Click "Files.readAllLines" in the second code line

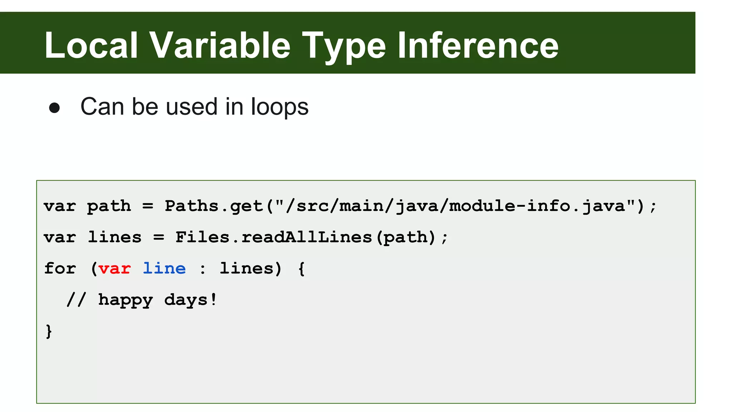(x=273, y=237)
